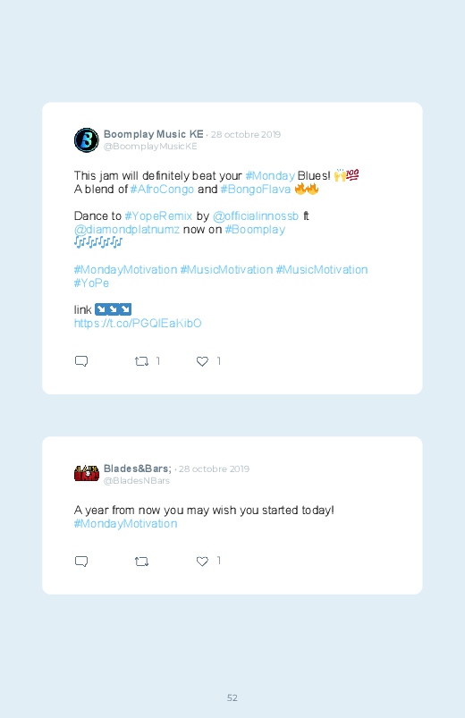This screenshot has height=718, width=465.
Task: Open the @BladesNBars handle
Action: tap(137, 481)
